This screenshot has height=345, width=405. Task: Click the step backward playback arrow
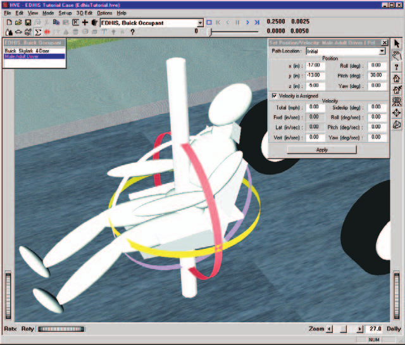pyautogui.click(x=228, y=23)
